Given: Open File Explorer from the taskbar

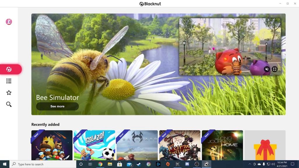Looking at the screenshot, I should pyautogui.click(x=110, y=164).
